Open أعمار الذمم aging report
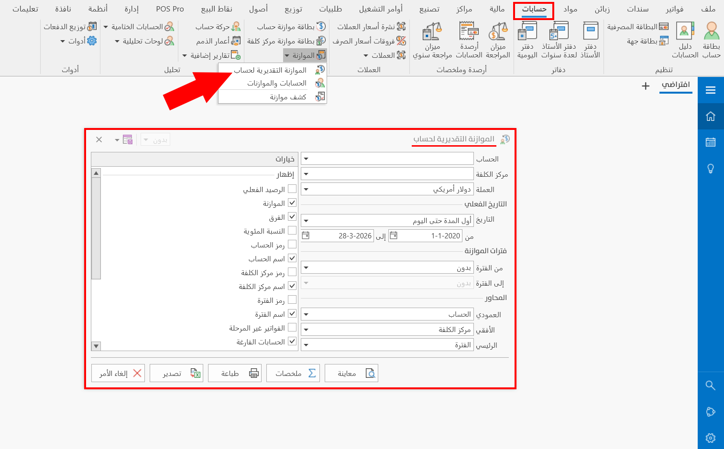This screenshot has width=724, height=449. point(219,41)
